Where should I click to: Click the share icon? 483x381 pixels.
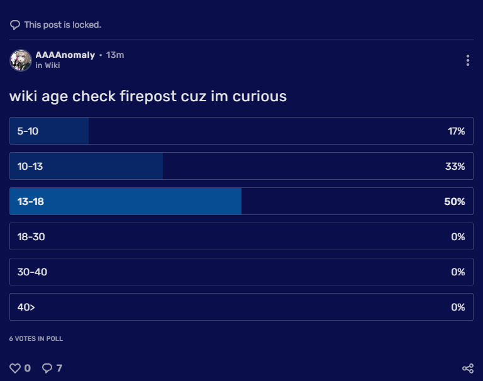pyautogui.click(x=467, y=368)
